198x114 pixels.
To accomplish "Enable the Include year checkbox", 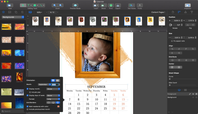I will [x=30, y=92].
